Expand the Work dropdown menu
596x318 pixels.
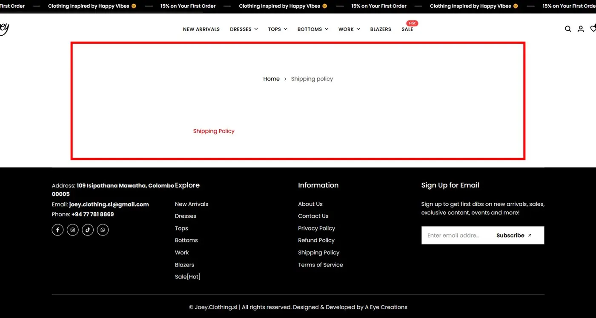(349, 29)
